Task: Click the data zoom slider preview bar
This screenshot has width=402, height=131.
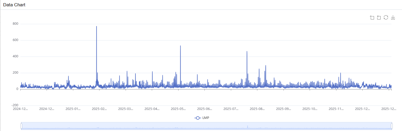Action: pyautogui.click(x=206, y=126)
